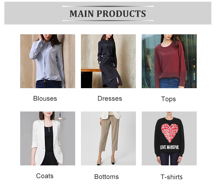Open the Blouses product image
The width and height of the screenshot is (216, 187).
pyautogui.click(x=48, y=61)
